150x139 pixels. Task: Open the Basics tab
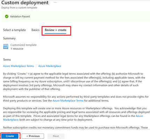36,30
